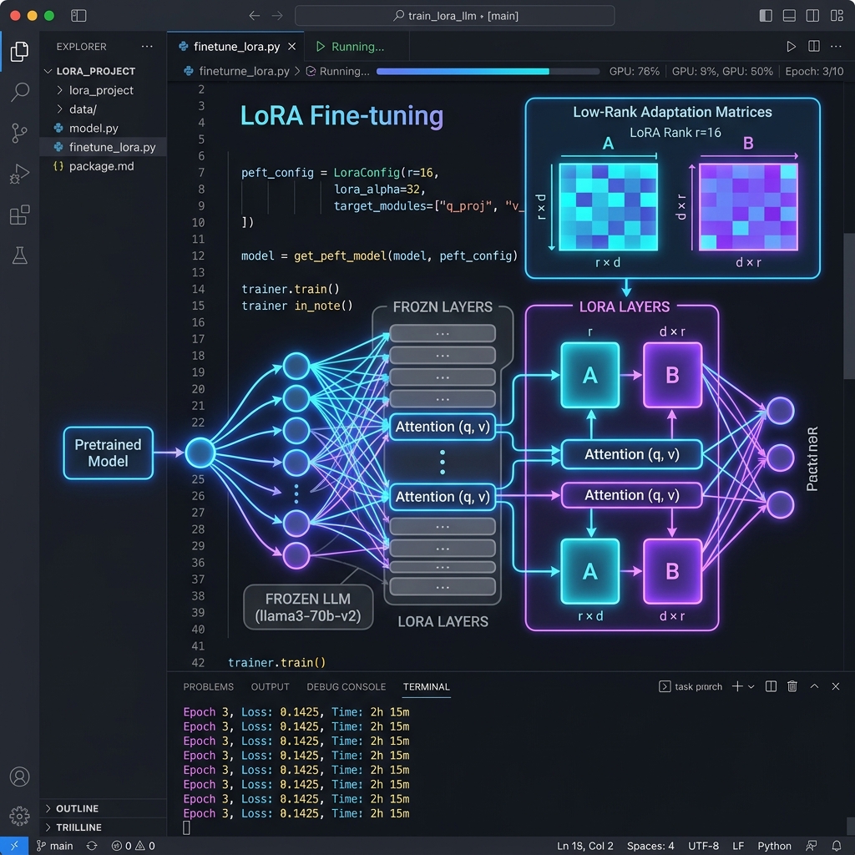The height and width of the screenshot is (855, 855).
Task: Split the terminal panel
Action: [771, 686]
